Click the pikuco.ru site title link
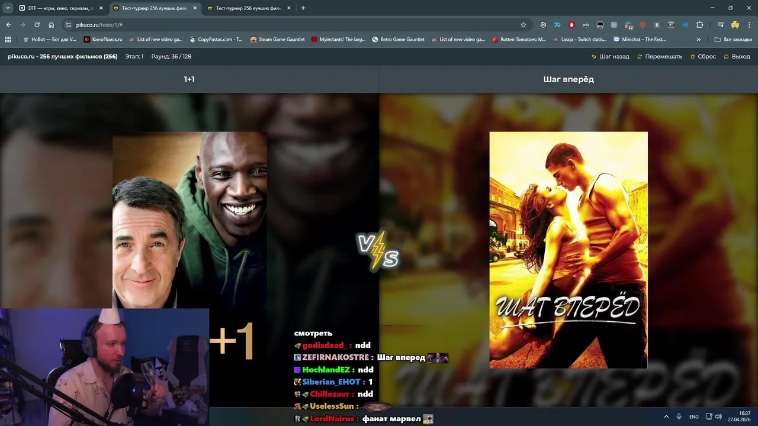Viewport: 758px width, 426px height. pyautogui.click(x=62, y=56)
